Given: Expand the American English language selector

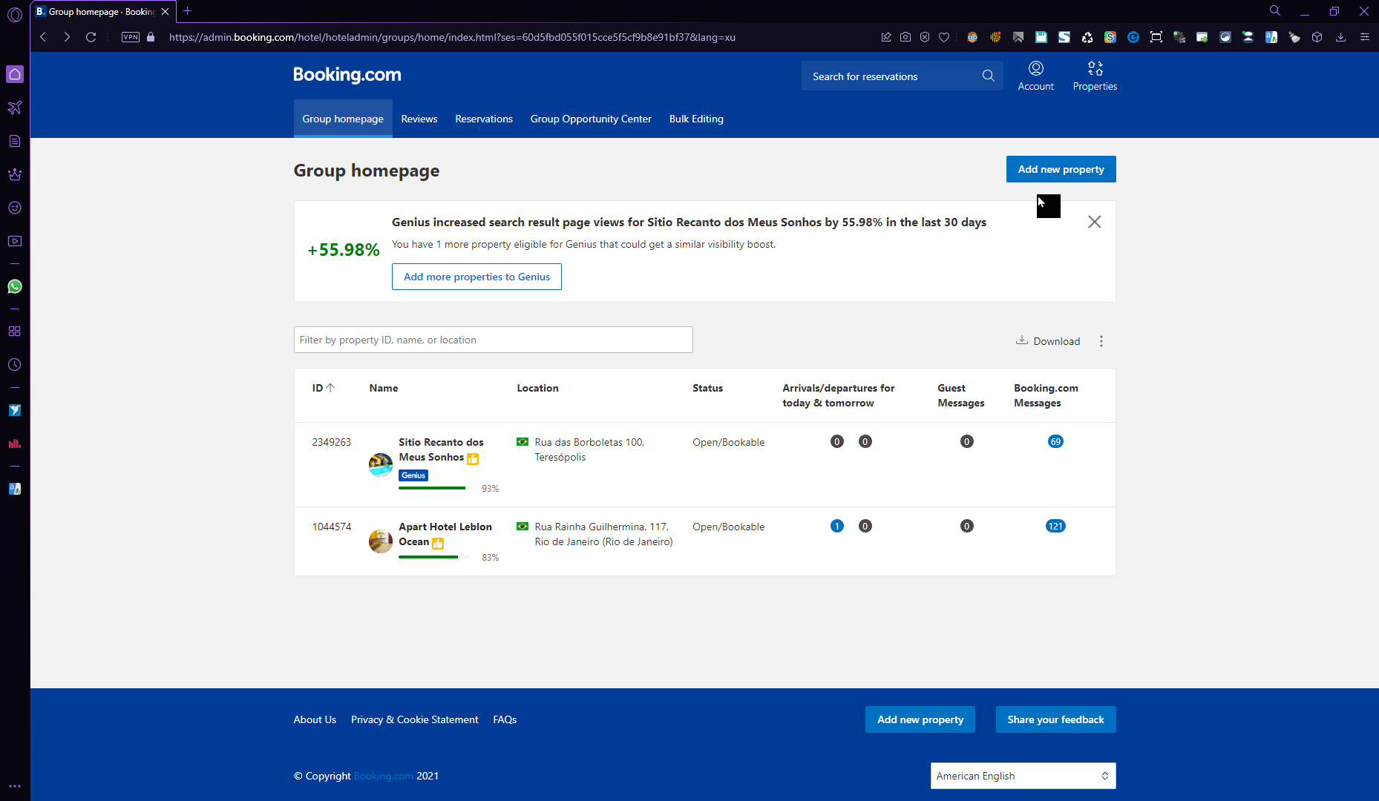Looking at the screenshot, I should 1023,776.
